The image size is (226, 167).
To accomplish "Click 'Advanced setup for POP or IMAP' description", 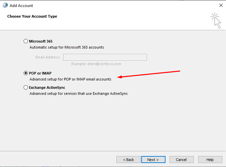I will (70, 79).
